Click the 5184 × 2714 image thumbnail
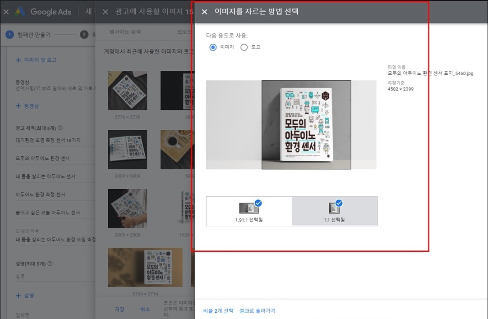Screen dimensions: 488x319 [x=145, y=268]
